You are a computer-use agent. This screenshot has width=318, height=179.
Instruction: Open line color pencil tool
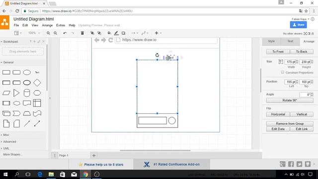116,33
